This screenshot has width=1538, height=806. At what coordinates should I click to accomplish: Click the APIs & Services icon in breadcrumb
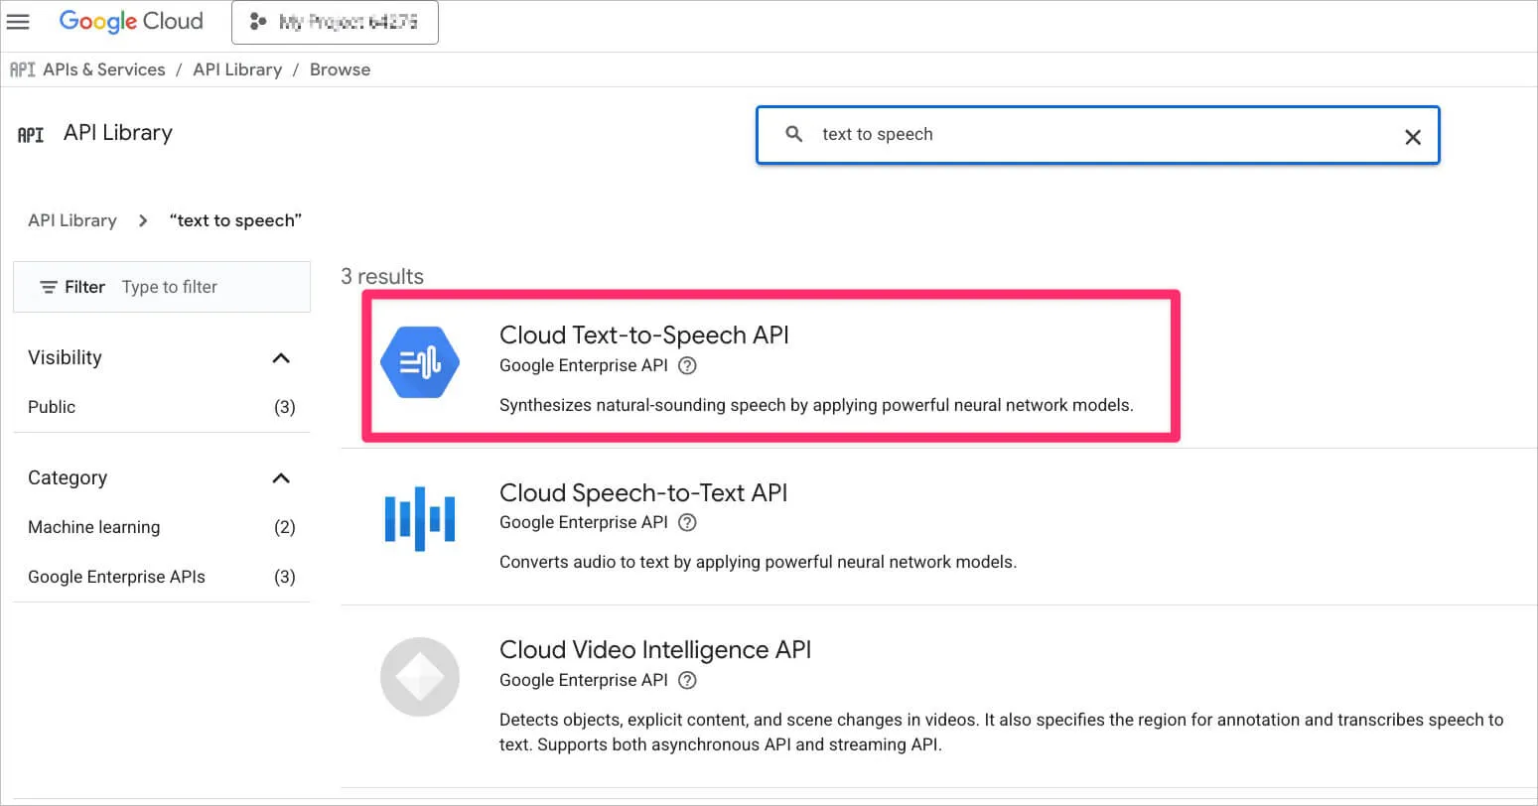click(21, 69)
